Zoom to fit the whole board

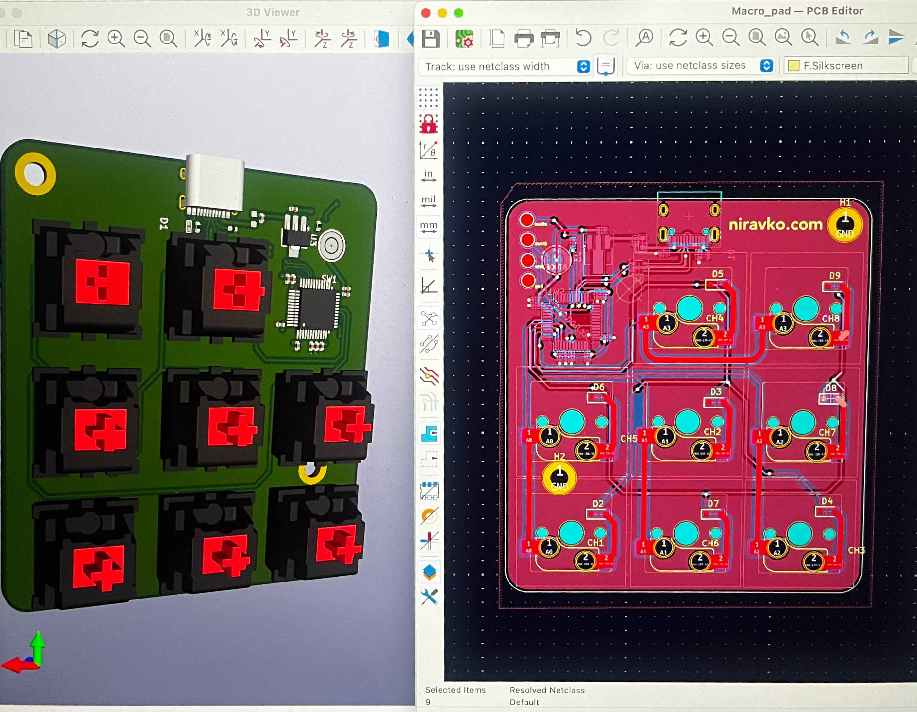pyautogui.click(x=756, y=39)
